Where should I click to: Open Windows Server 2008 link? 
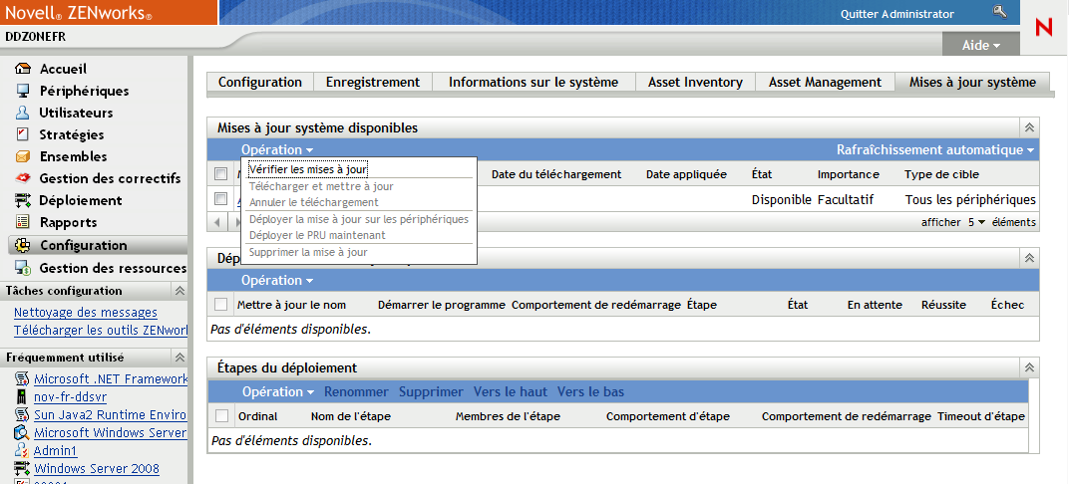point(97,468)
